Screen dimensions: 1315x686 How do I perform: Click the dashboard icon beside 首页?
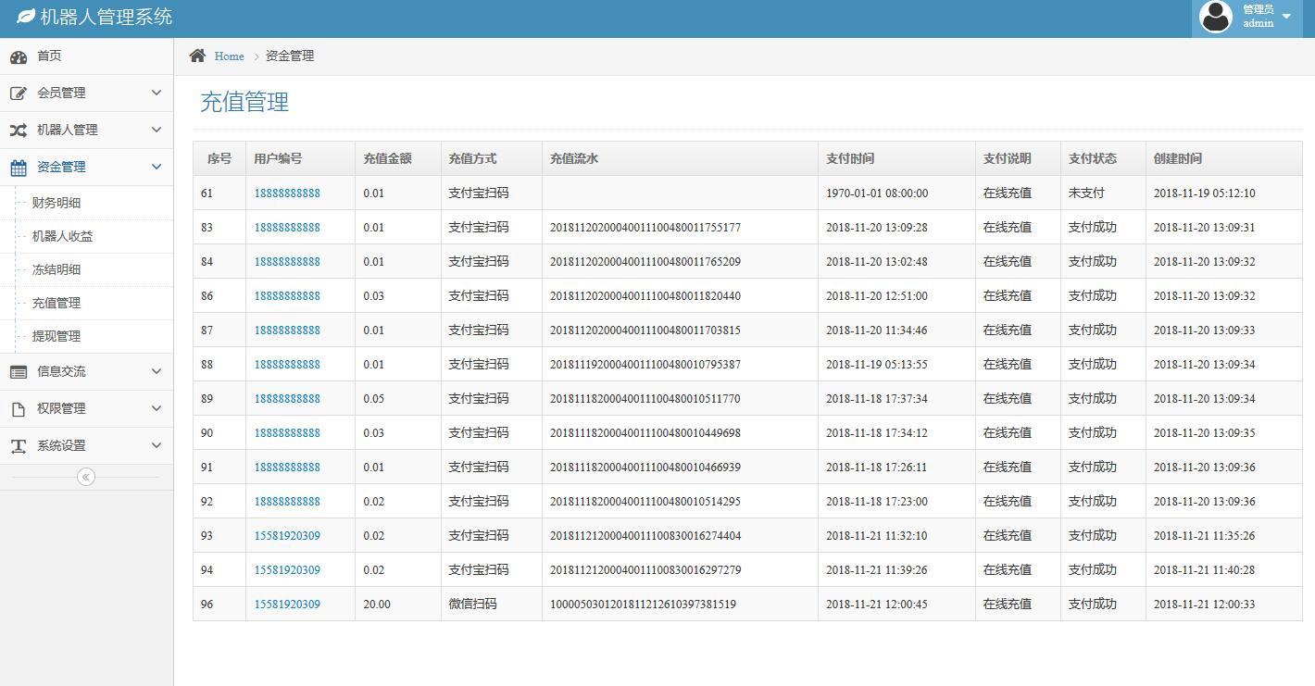coord(19,56)
